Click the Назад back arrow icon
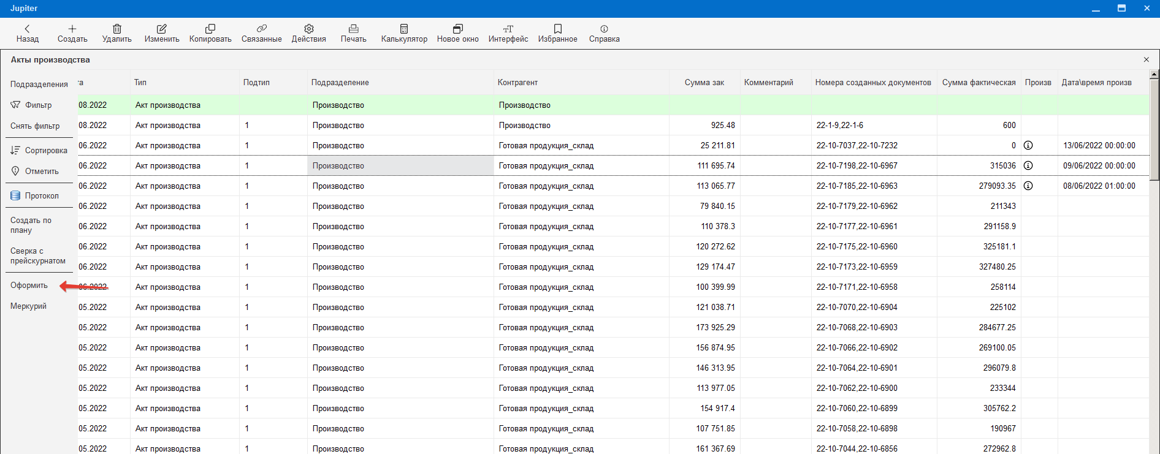This screenshot has width=1160, height=454. coord(27,28)
